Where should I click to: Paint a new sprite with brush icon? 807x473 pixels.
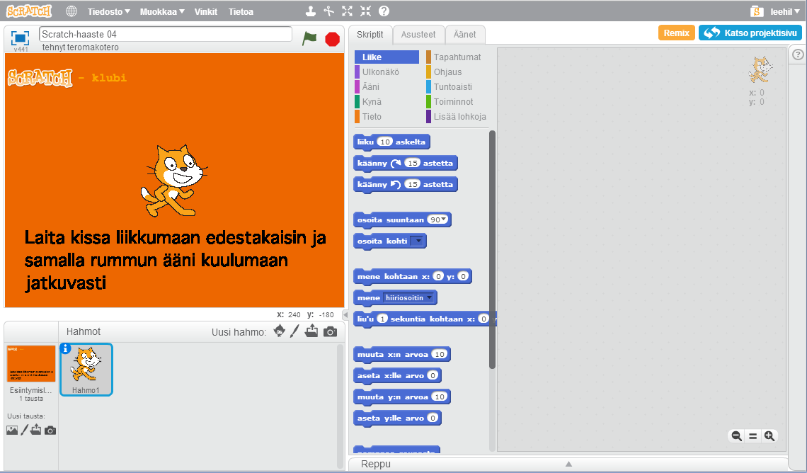point(294,331)
